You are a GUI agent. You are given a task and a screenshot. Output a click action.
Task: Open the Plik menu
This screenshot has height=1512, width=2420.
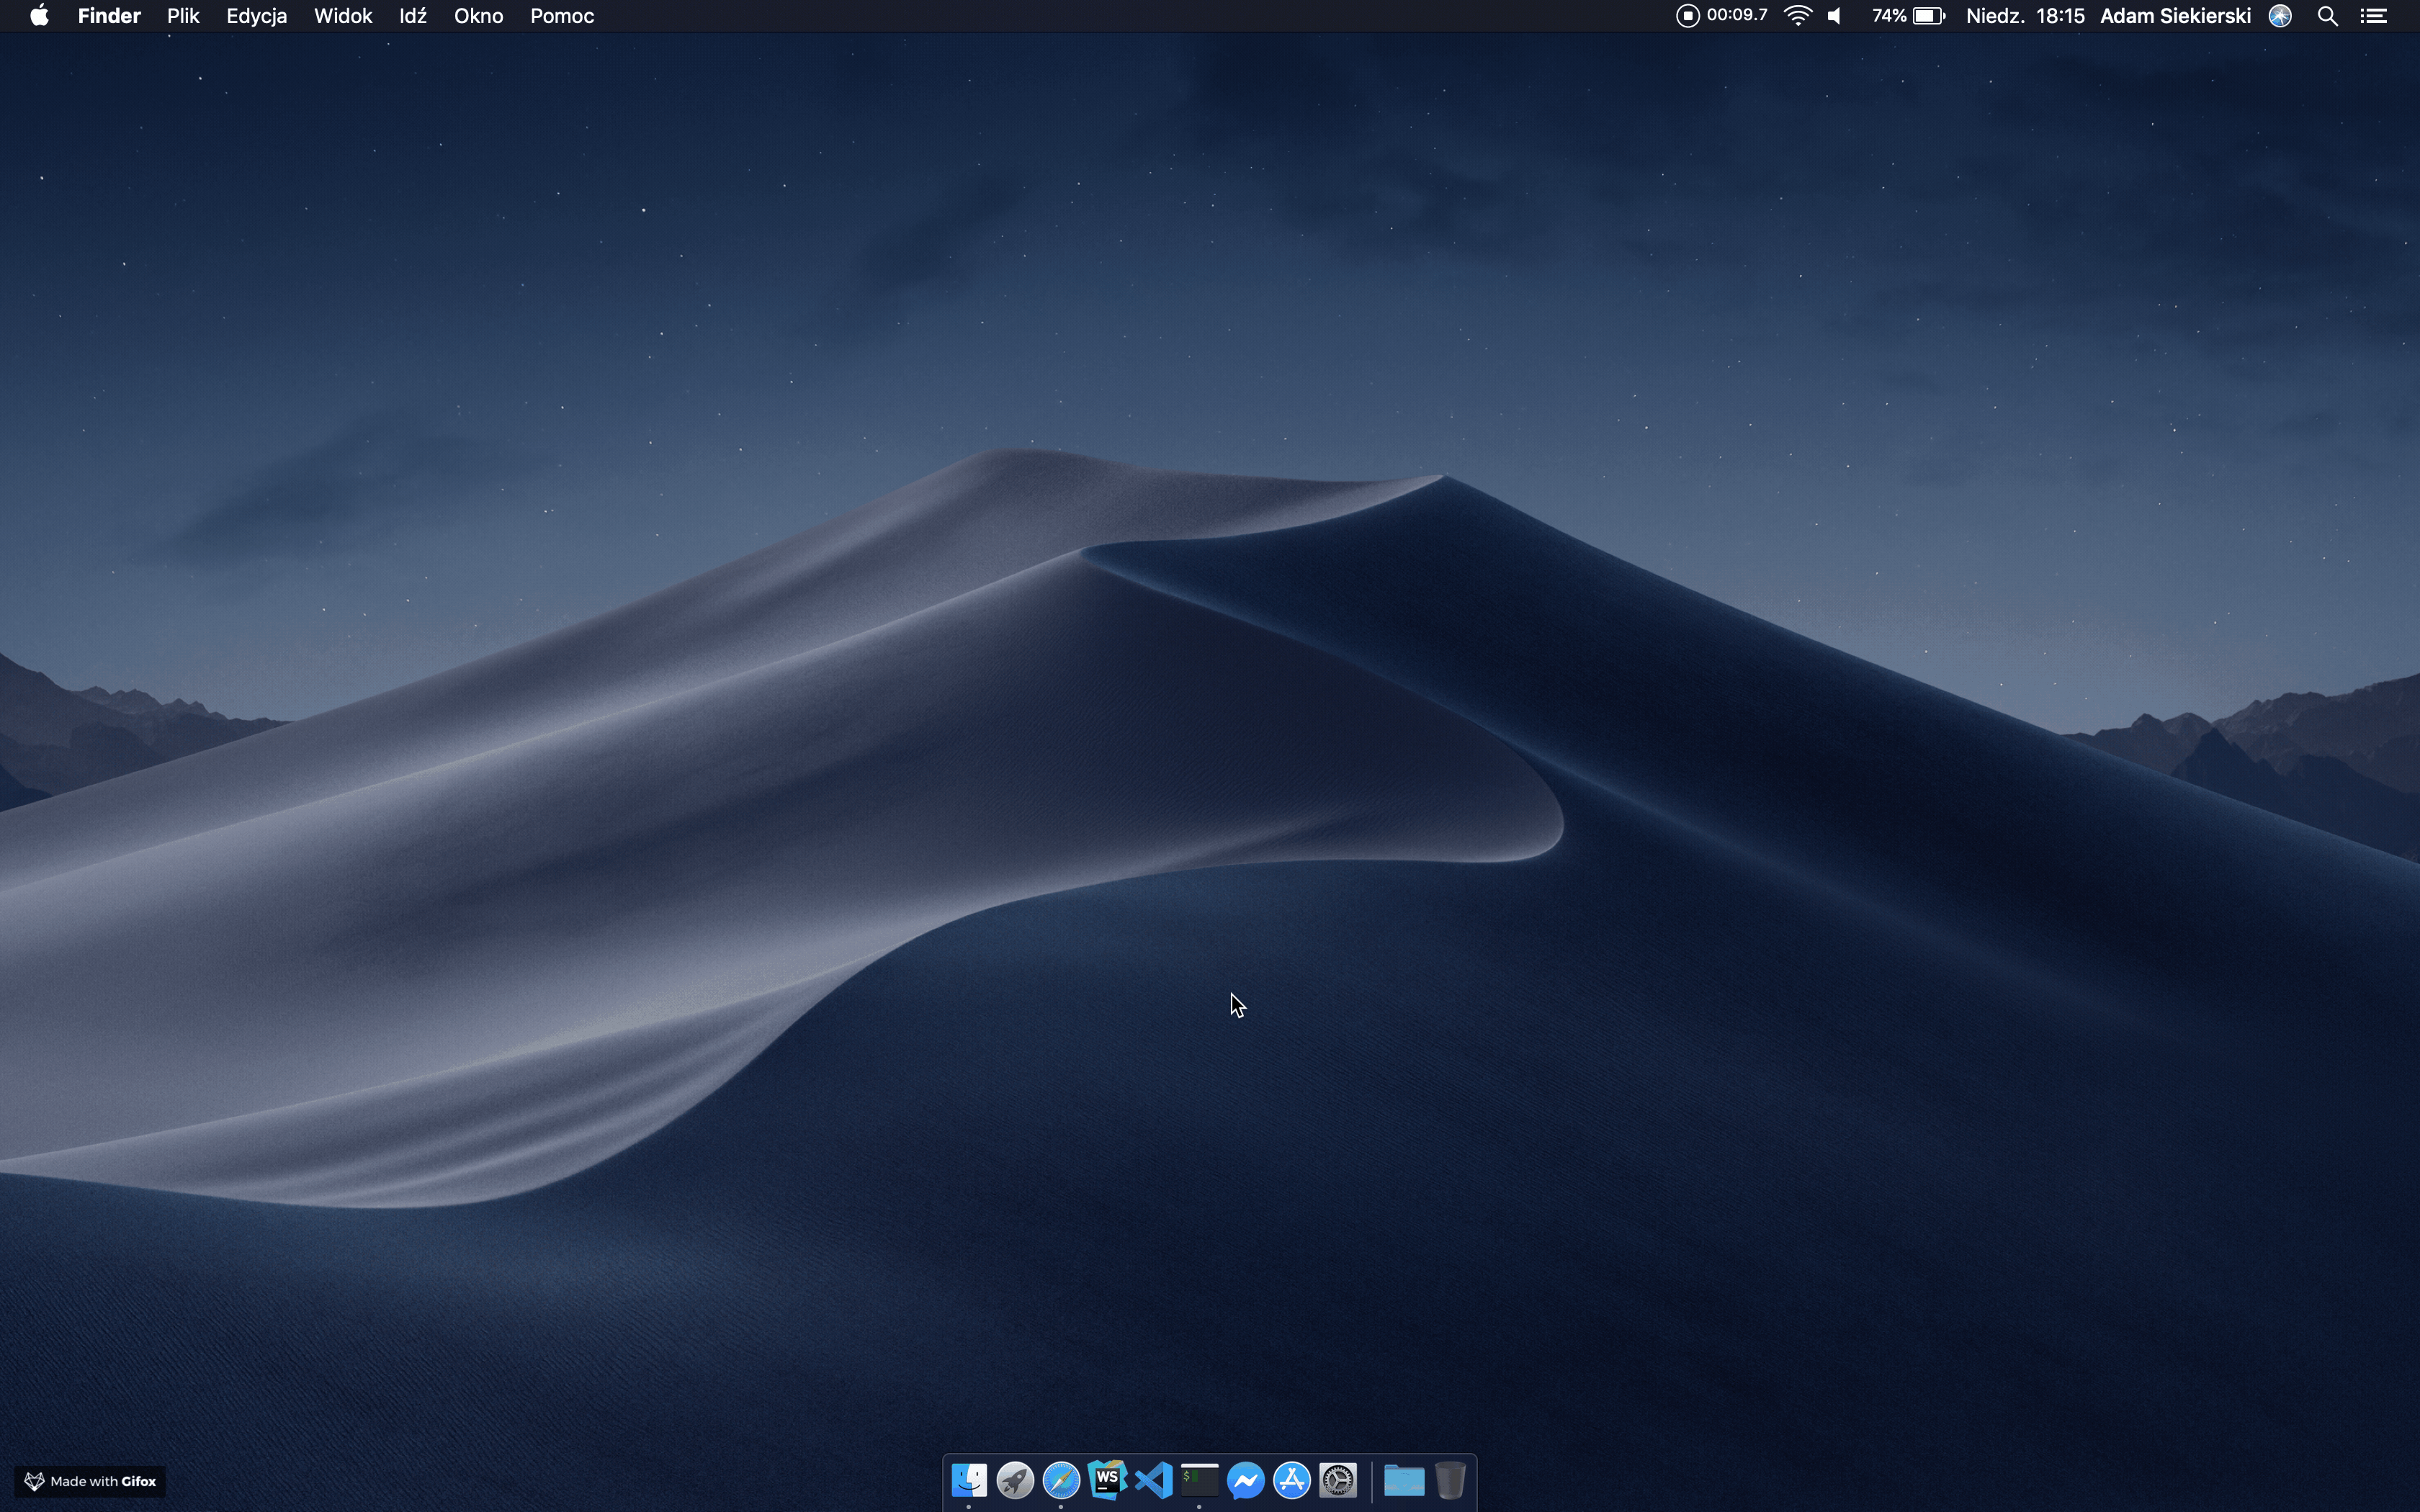click(183, 16)
